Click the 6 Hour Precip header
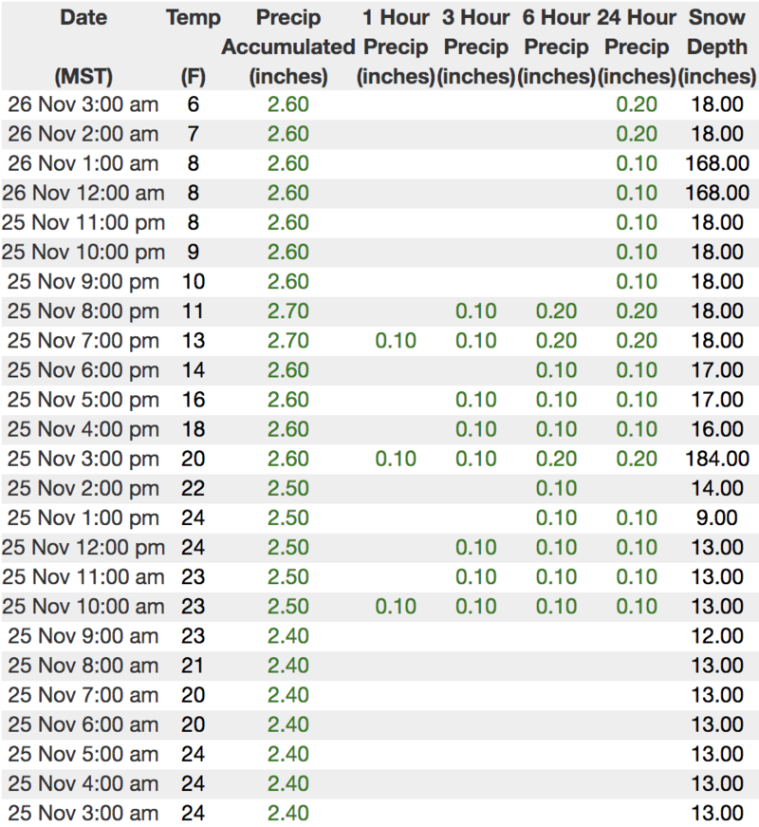This screenshot has width=759, height=827. (556, 46)
